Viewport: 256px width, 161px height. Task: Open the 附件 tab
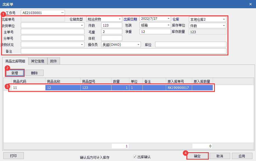coord(54,61)
